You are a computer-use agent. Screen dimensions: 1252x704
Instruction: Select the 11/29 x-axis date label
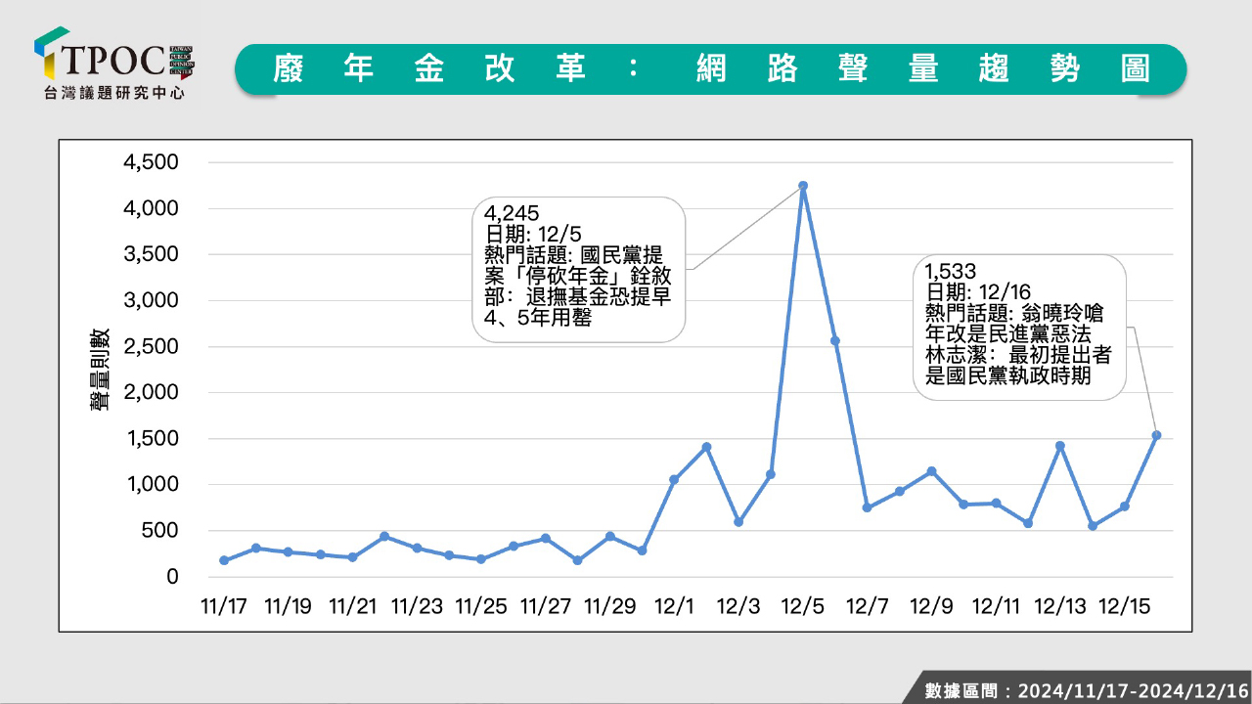pyautogui.click(x=610, y=606)
